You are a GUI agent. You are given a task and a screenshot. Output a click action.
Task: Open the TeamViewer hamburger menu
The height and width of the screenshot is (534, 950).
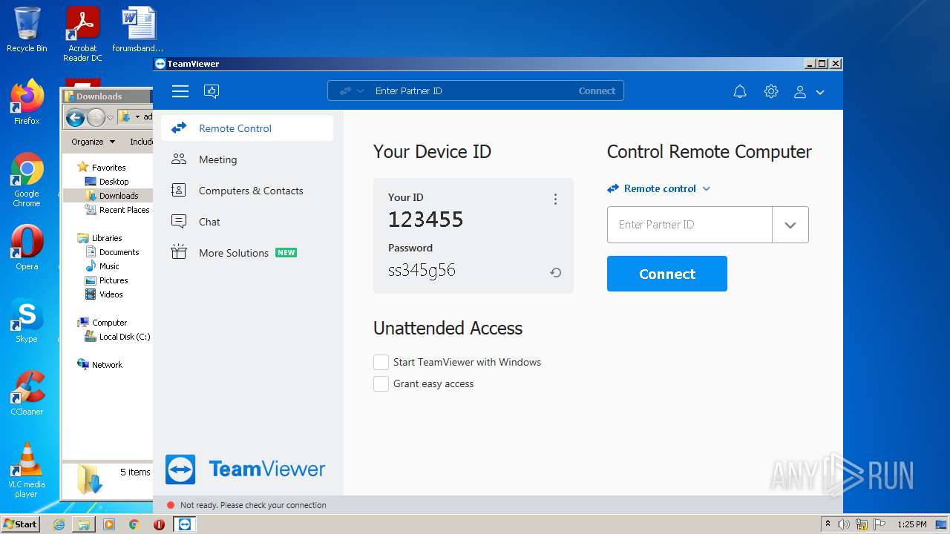(180, 91)
